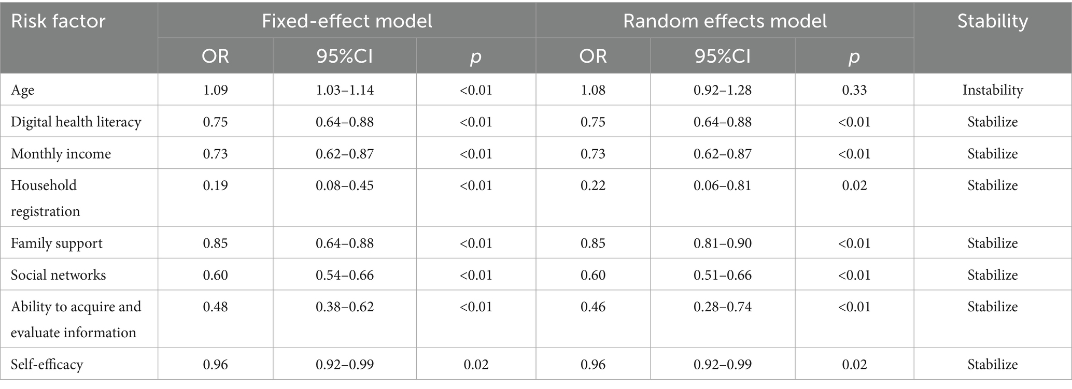Select the Digital health literacy row label

coord(76,122)
